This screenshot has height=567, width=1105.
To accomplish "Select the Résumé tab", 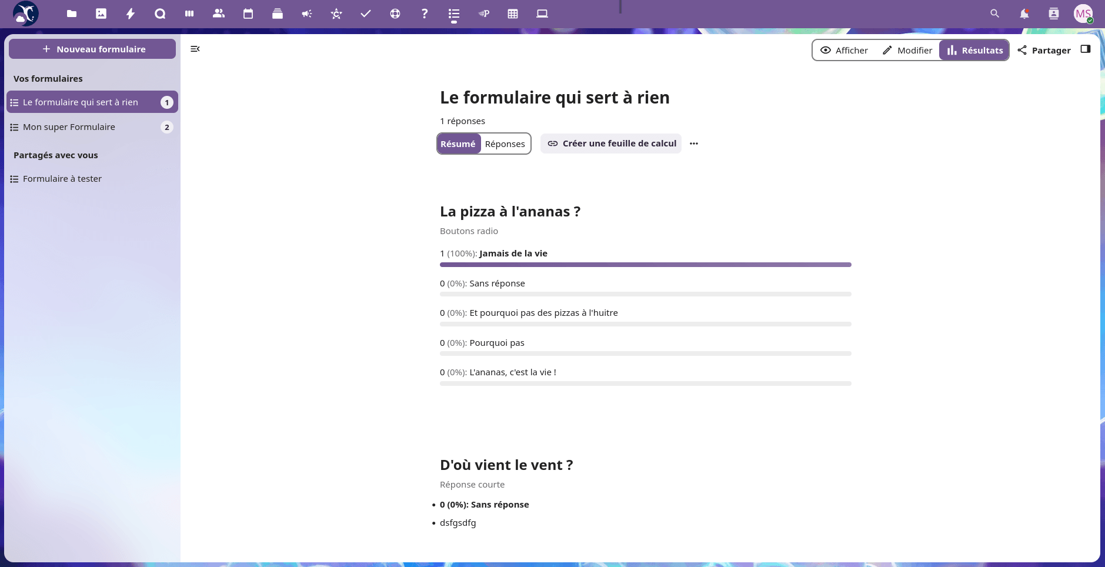I will [458, 144].
